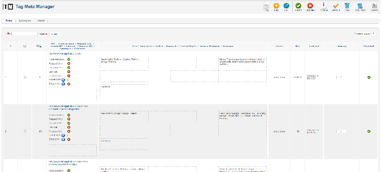The height and width of the screenshot is (172, 382).
Task: Click the orange Check In tick icon
Action: 336,6
